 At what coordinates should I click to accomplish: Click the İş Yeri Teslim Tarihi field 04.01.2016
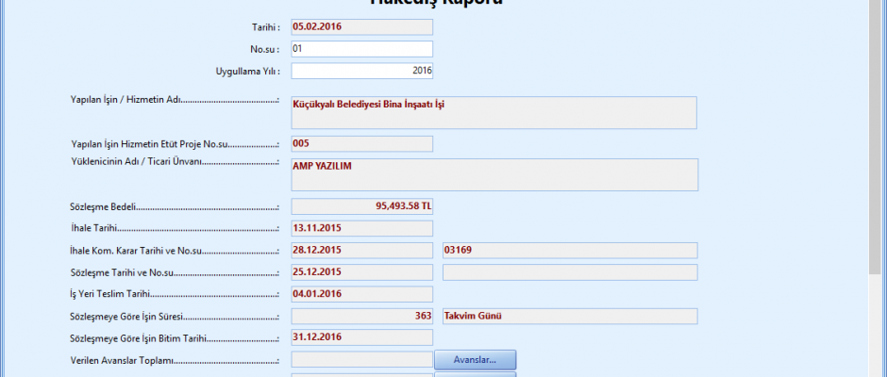(x=361, y=294)
